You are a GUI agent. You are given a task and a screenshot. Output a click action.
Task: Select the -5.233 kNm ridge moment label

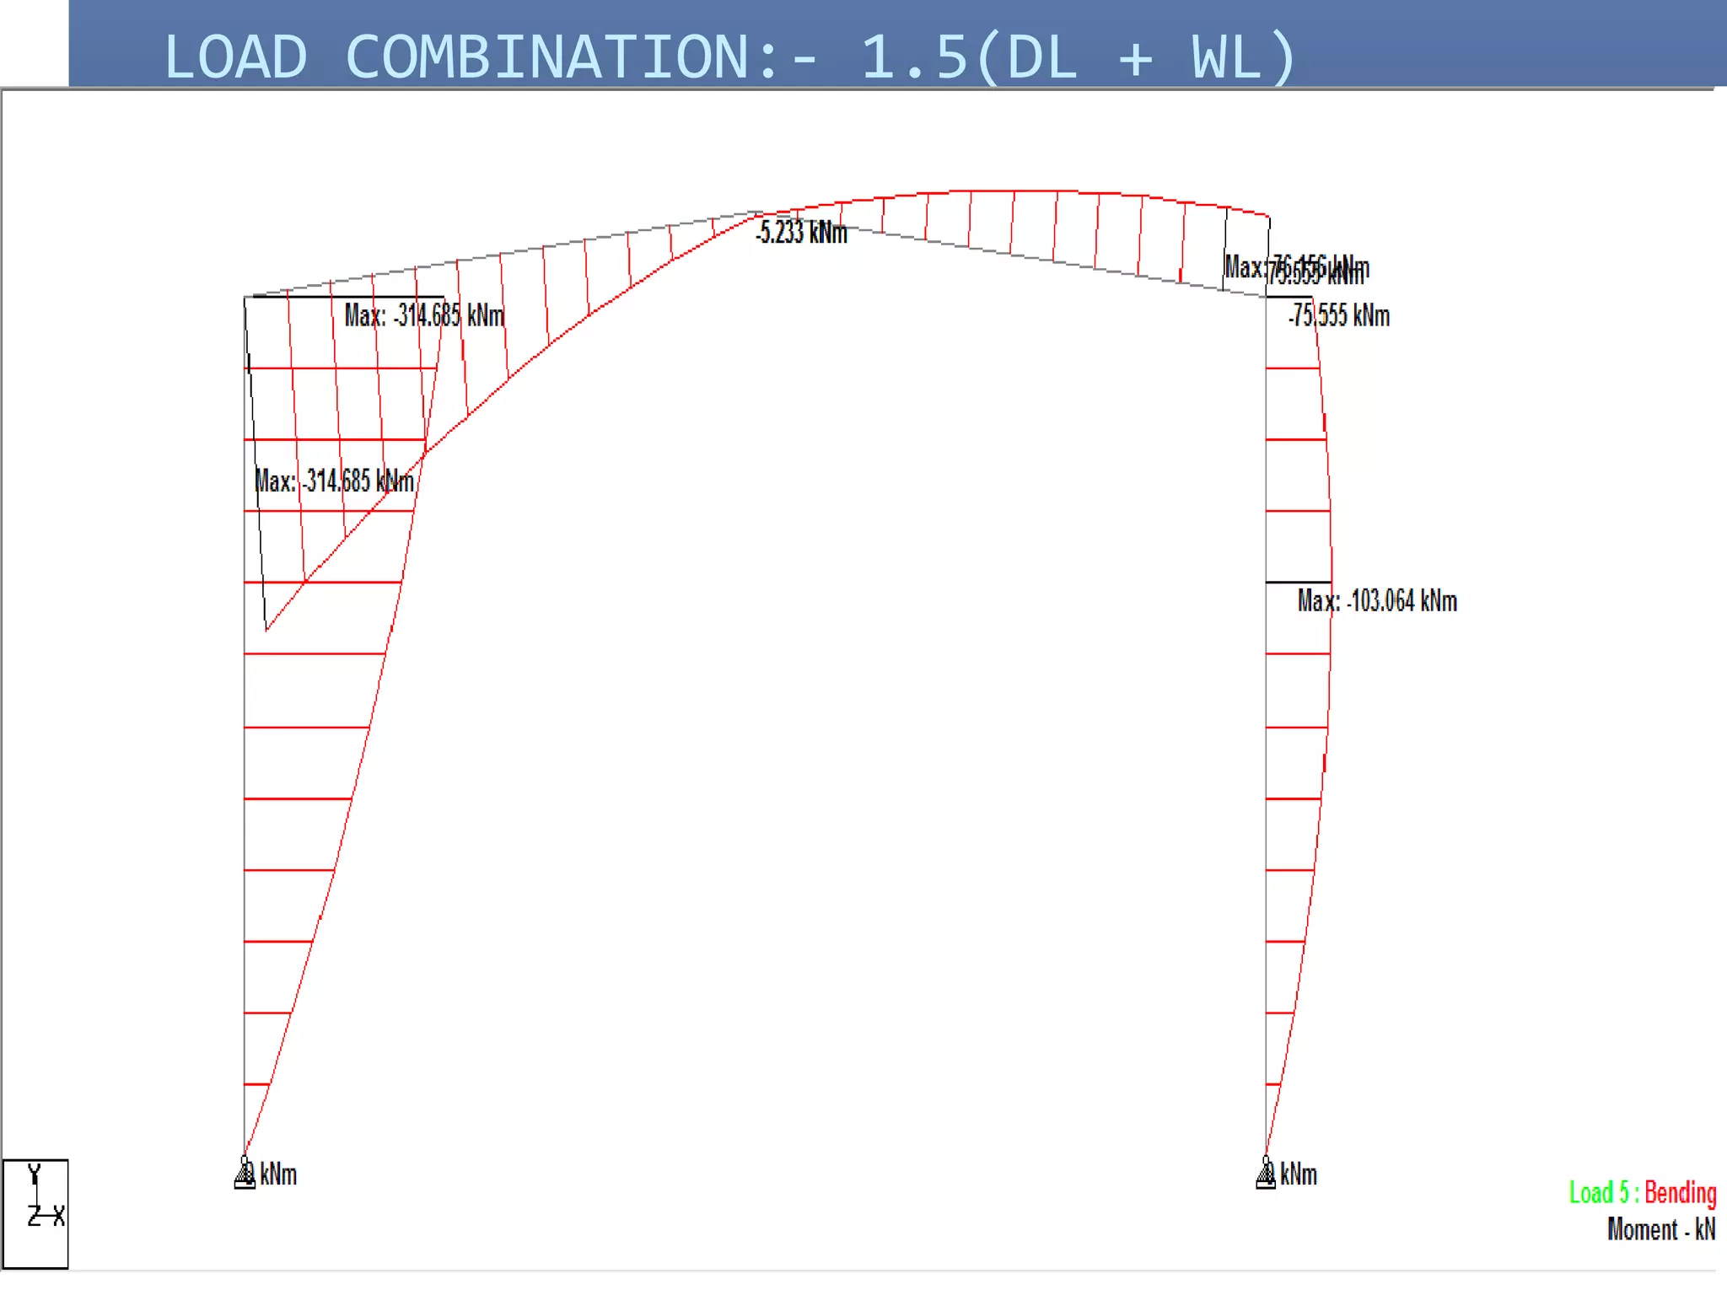801,232
